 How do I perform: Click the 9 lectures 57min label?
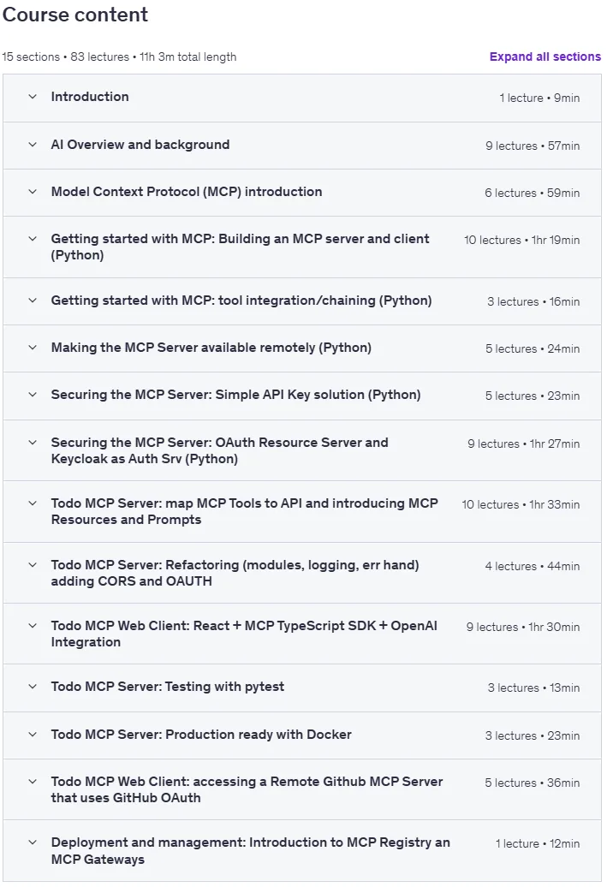pos(533,146)
